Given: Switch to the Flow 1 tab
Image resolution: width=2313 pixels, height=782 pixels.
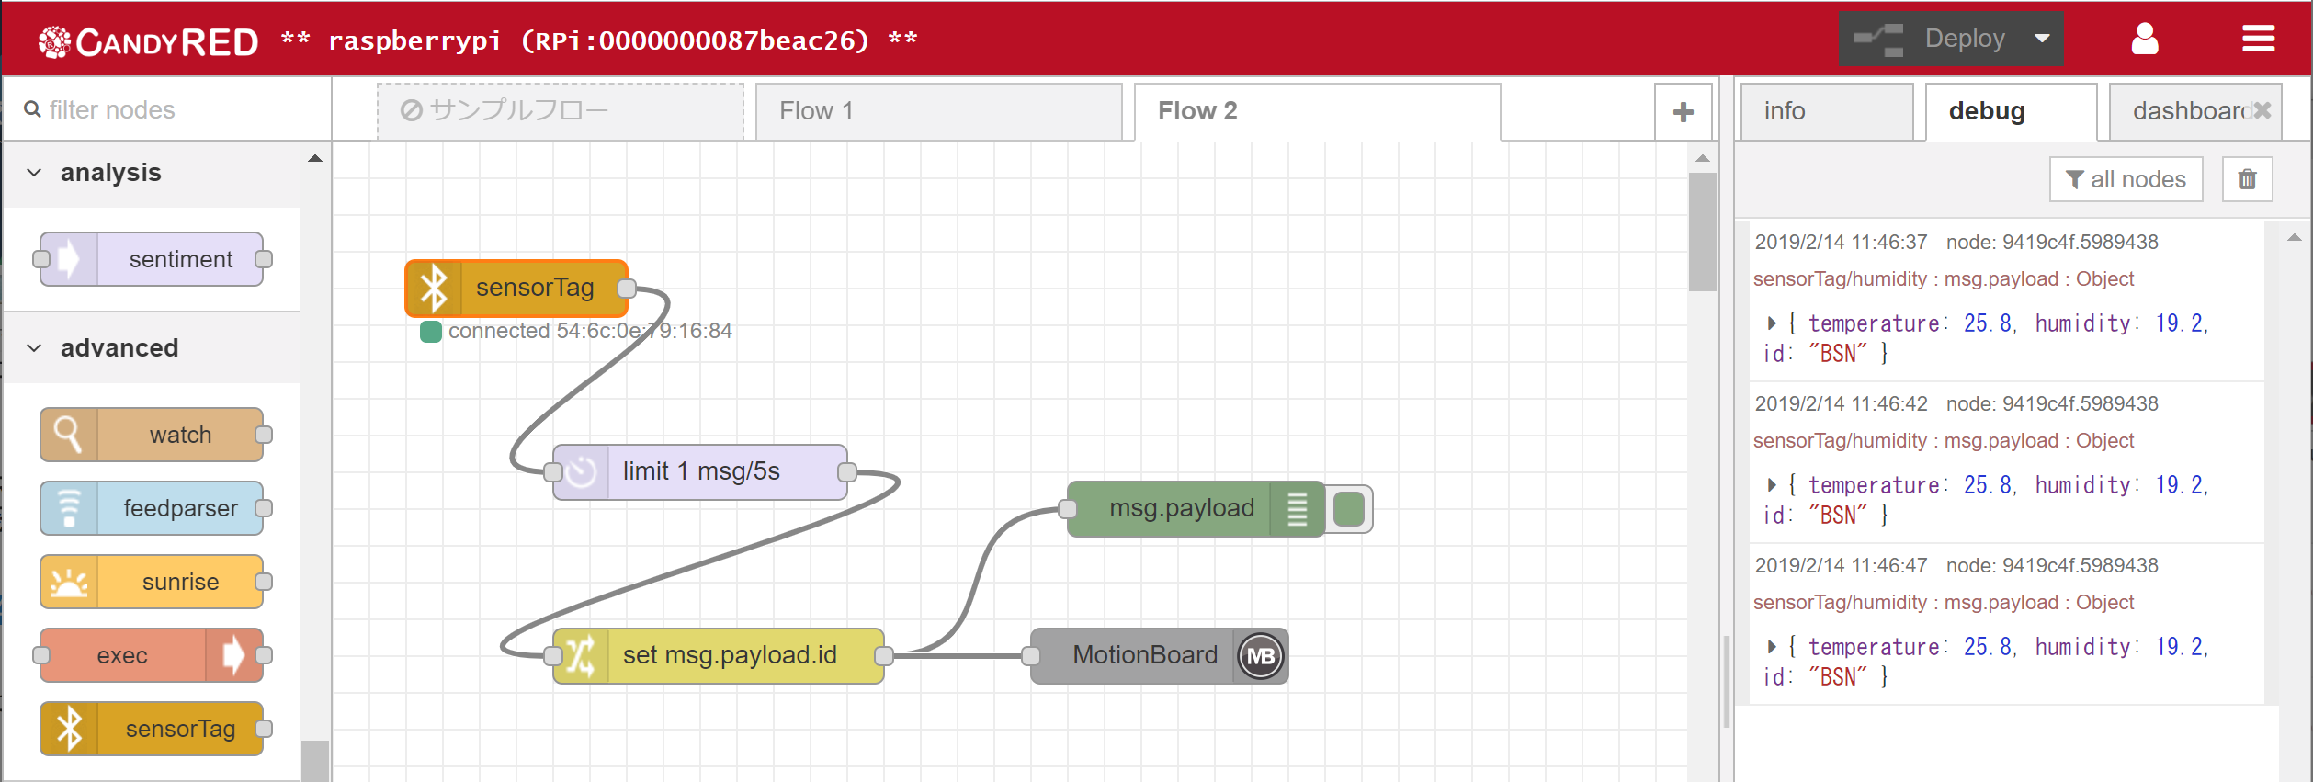Looking at the screenshot, I should 938,111.
